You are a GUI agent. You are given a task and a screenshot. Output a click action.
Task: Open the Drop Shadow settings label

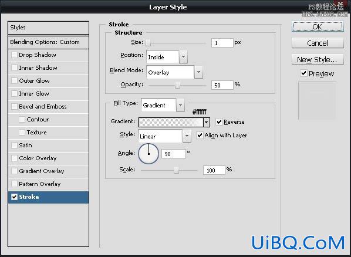pos(38,55)
